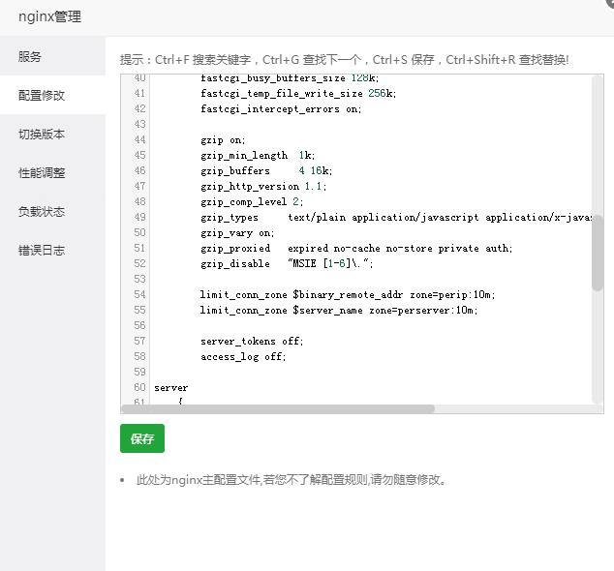The image size is (614, 571).
Task: Click line number 53 in gutter
Action: tap(139, 279)
